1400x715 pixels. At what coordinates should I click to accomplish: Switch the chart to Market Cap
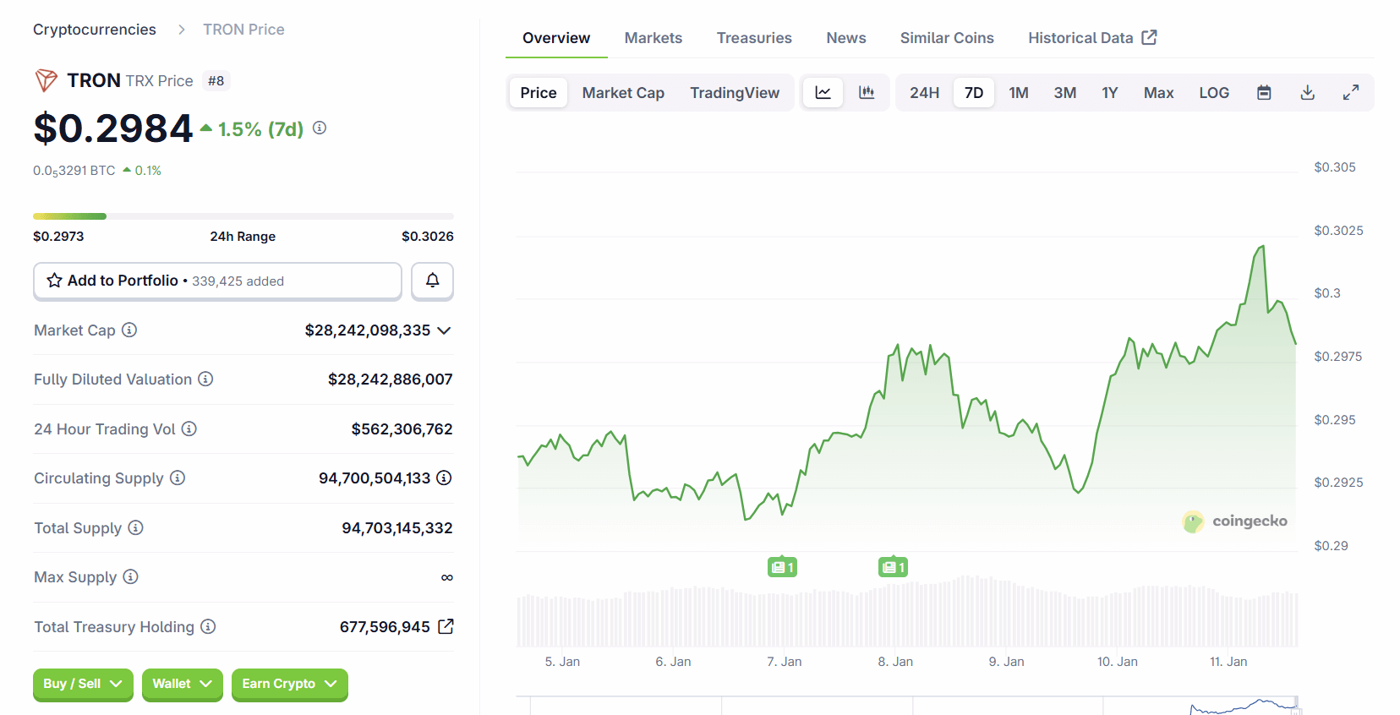tap(623, 93)
